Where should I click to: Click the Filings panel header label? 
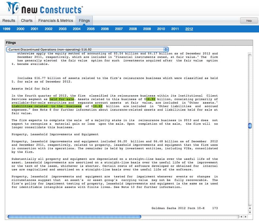[11, 43]
